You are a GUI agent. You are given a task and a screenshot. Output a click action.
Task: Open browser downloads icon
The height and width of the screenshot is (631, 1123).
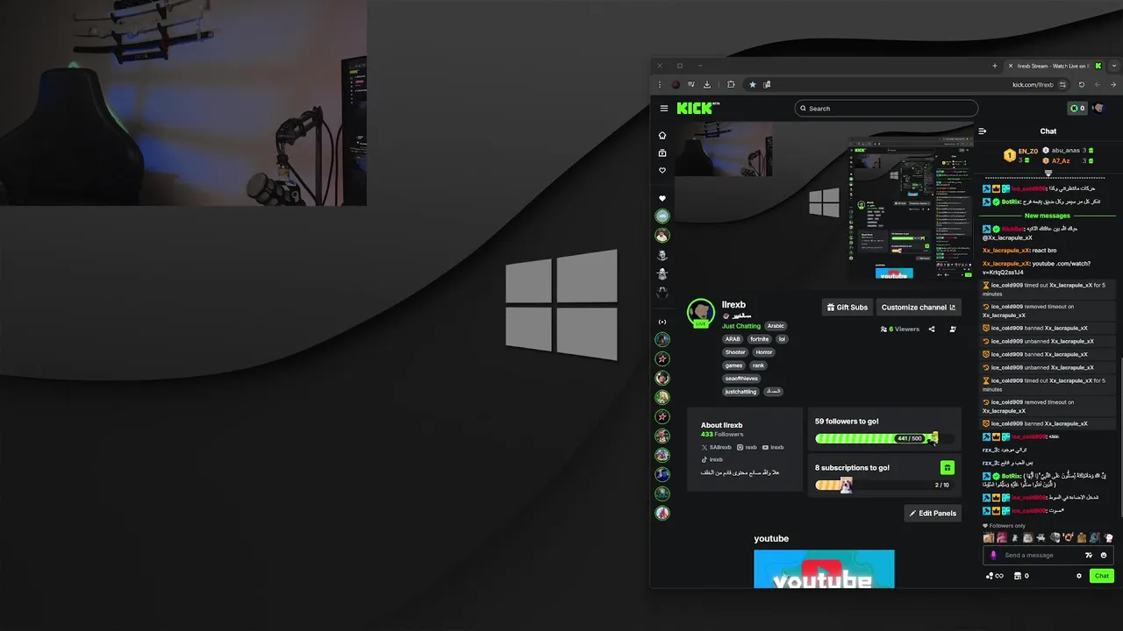click(x=707, y=85)
